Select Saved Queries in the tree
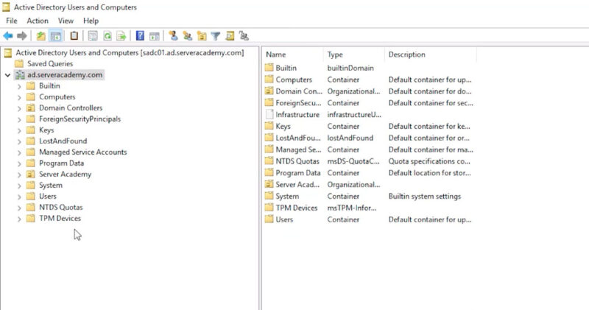The height and width of the screenshot is (310, 589). [49, 64]
